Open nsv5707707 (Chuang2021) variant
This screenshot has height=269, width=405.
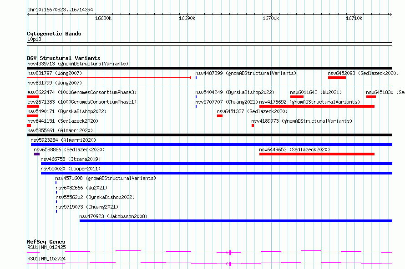point(227,102)
